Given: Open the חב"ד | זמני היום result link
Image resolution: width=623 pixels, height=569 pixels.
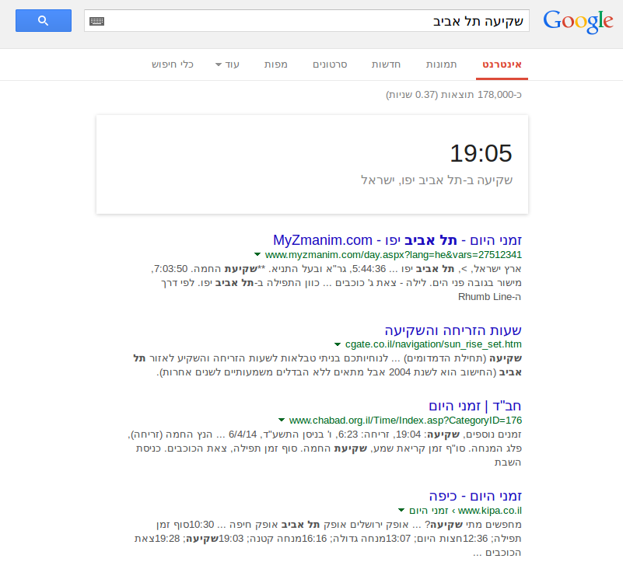Looking at the screenshot, I should [474, 406].
